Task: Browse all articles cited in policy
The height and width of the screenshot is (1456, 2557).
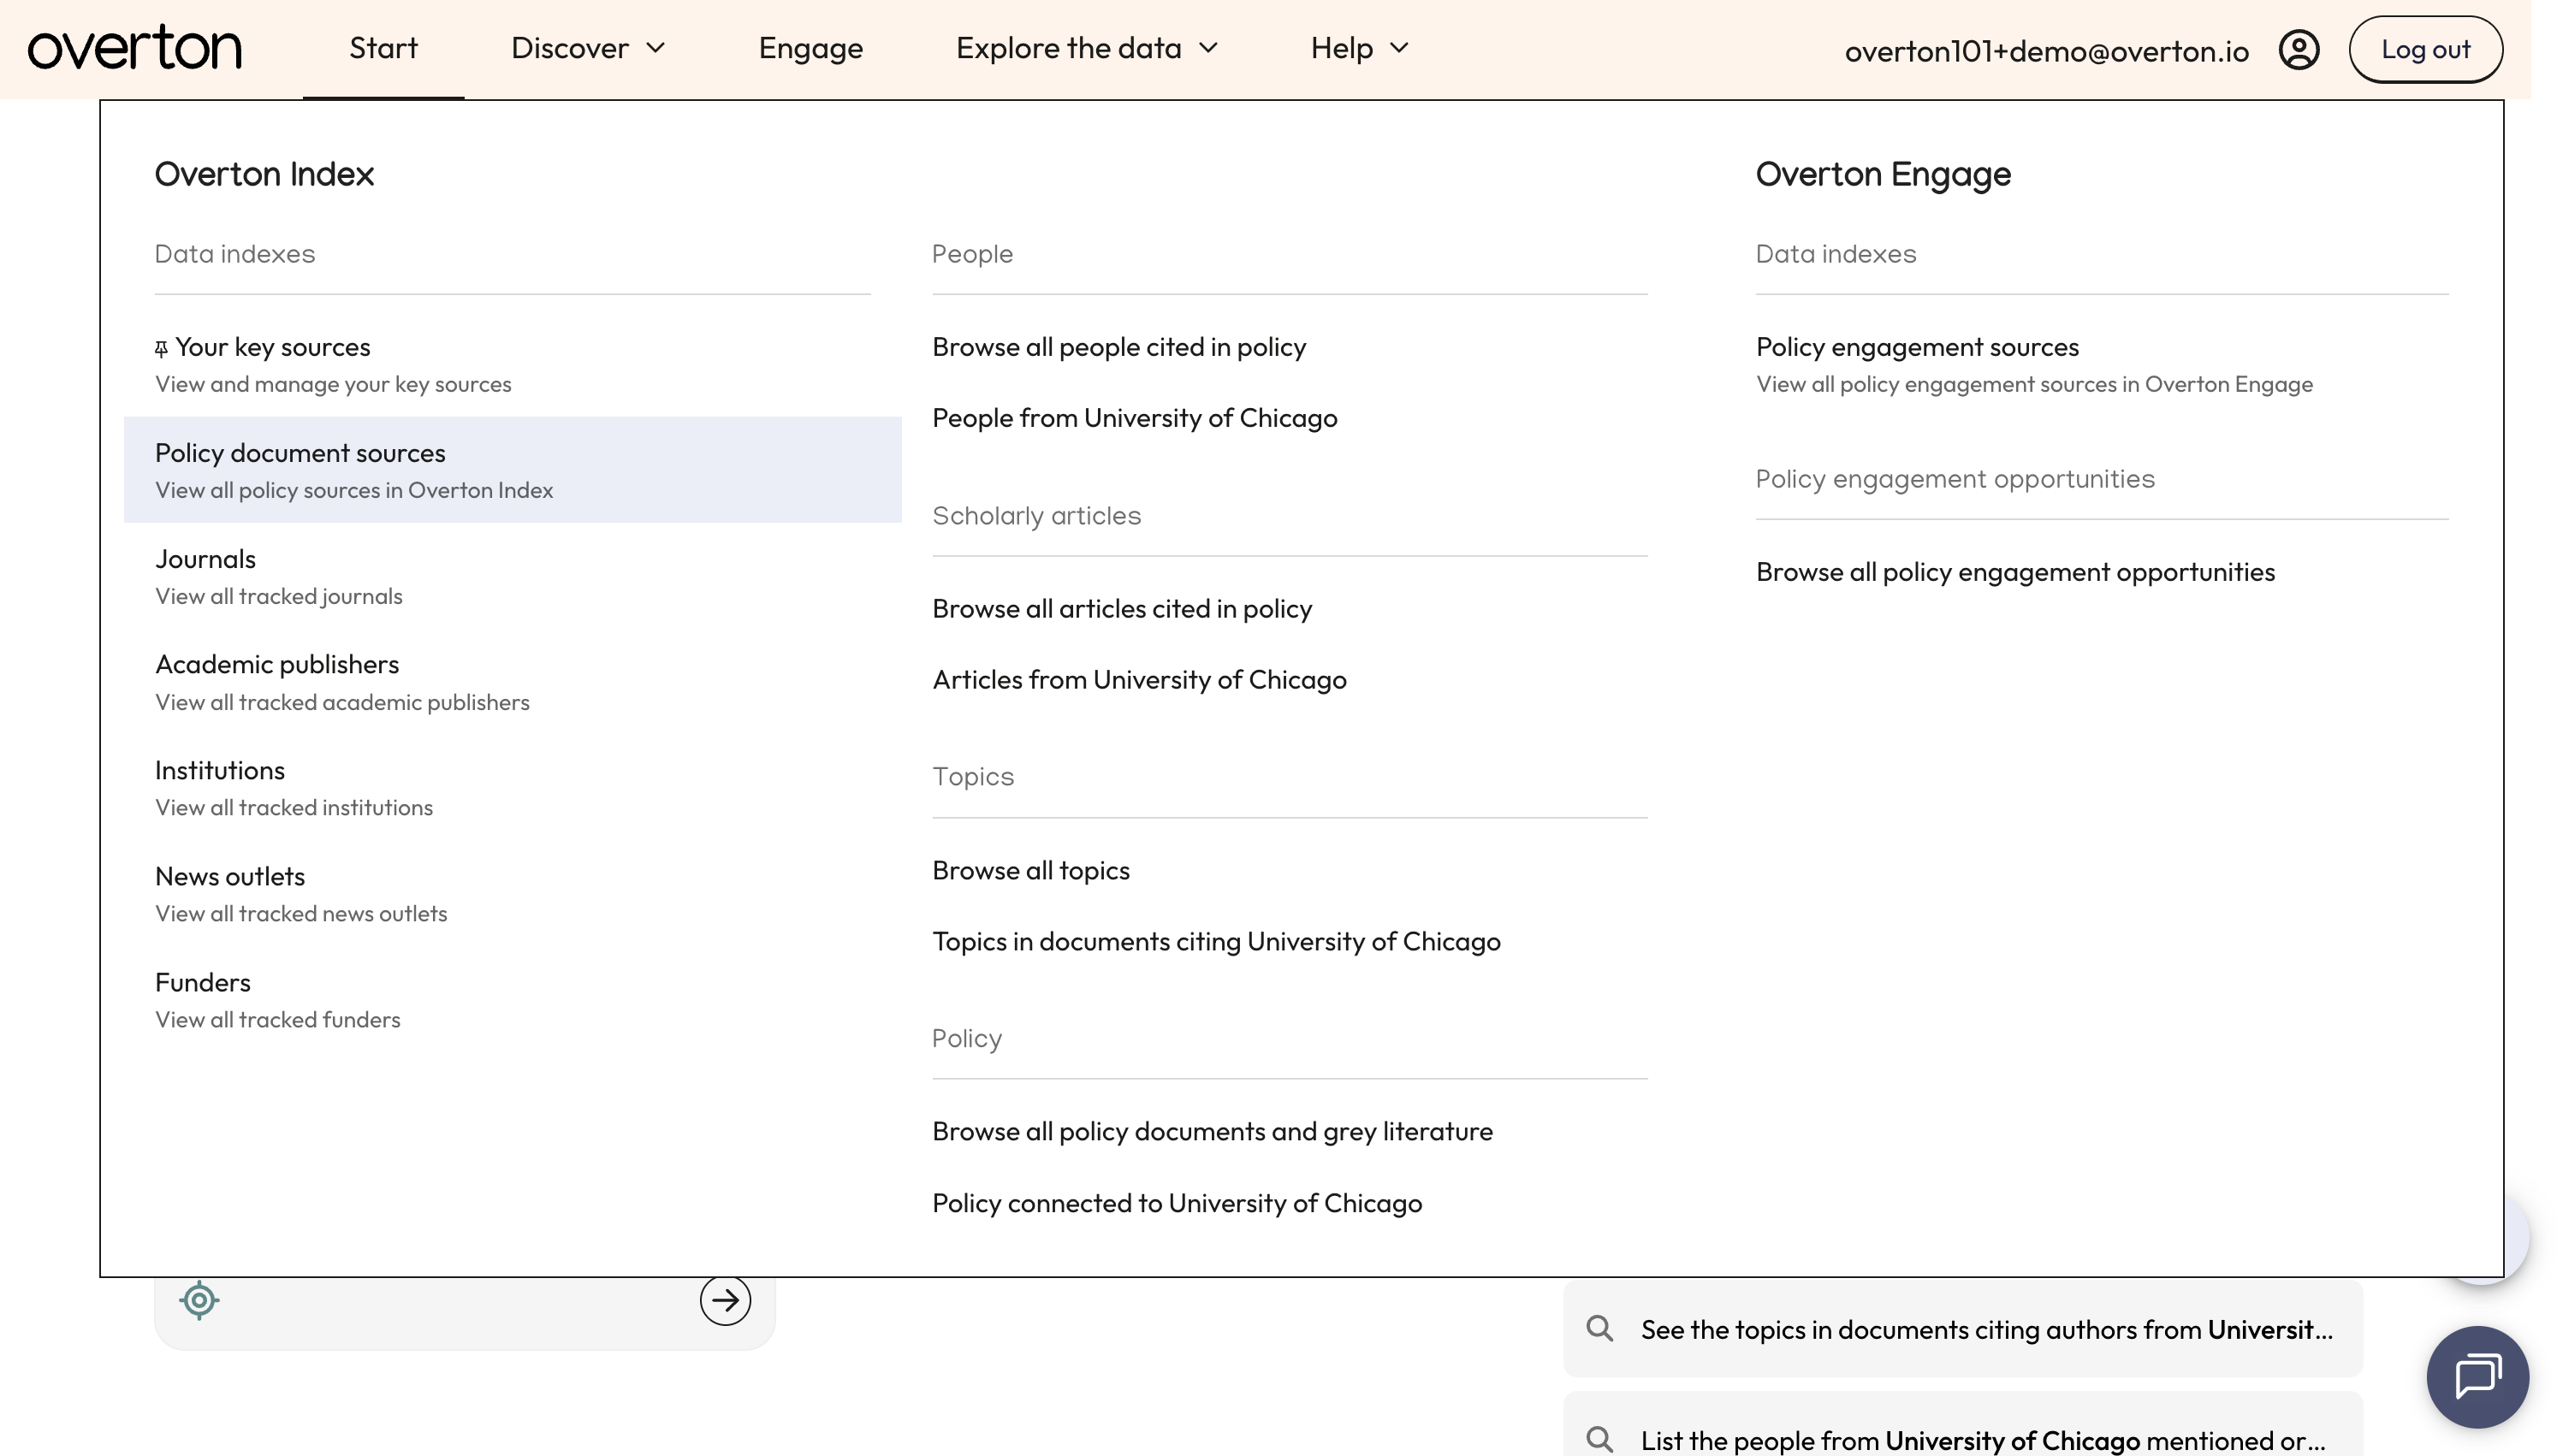Action: [1122, 609]
